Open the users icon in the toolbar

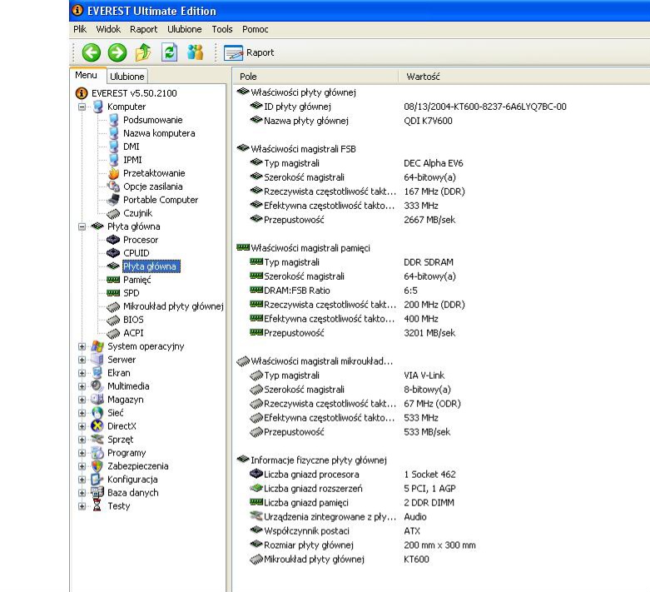pyautogui.click(x=195, y=52)
